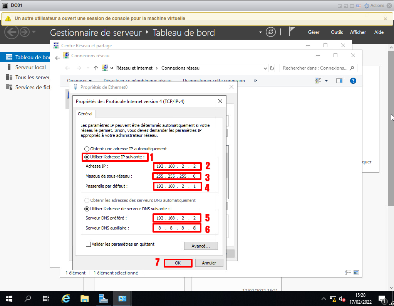Expand the toolbar overflow chevron
The width and height of the screenshot is (394, 306).
255,81
